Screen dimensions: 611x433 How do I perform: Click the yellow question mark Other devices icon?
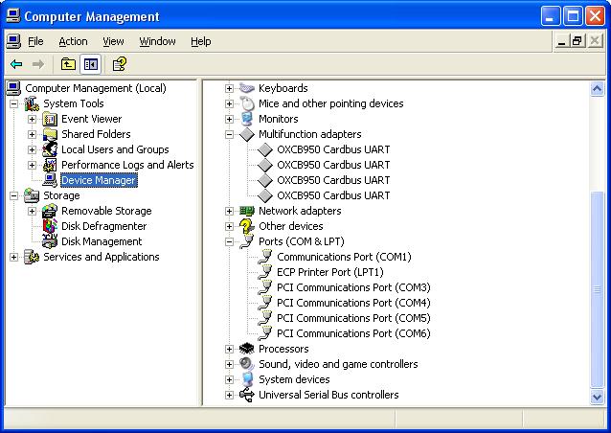pyautogui.click(x=247, y=226)
